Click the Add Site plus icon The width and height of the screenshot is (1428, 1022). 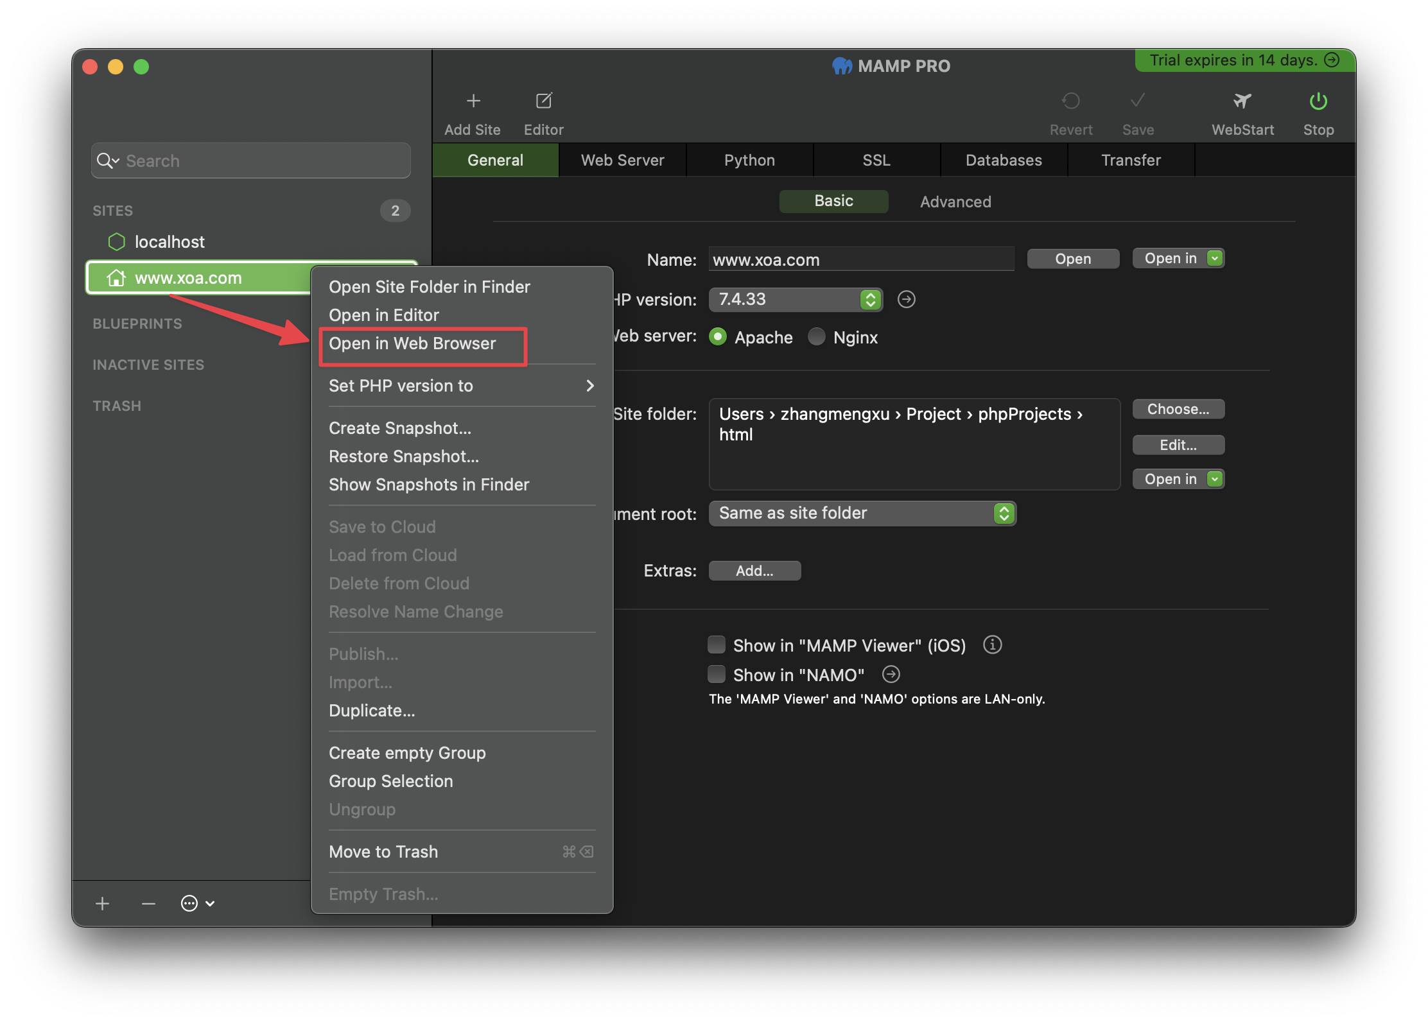(x=473, y=101)
